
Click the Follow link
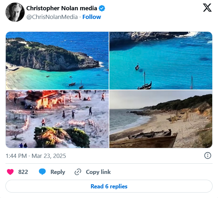pyautogui.click(x=92, y=17)
